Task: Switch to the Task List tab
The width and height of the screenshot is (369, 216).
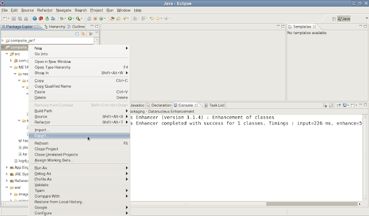Action: pos(214,105)
